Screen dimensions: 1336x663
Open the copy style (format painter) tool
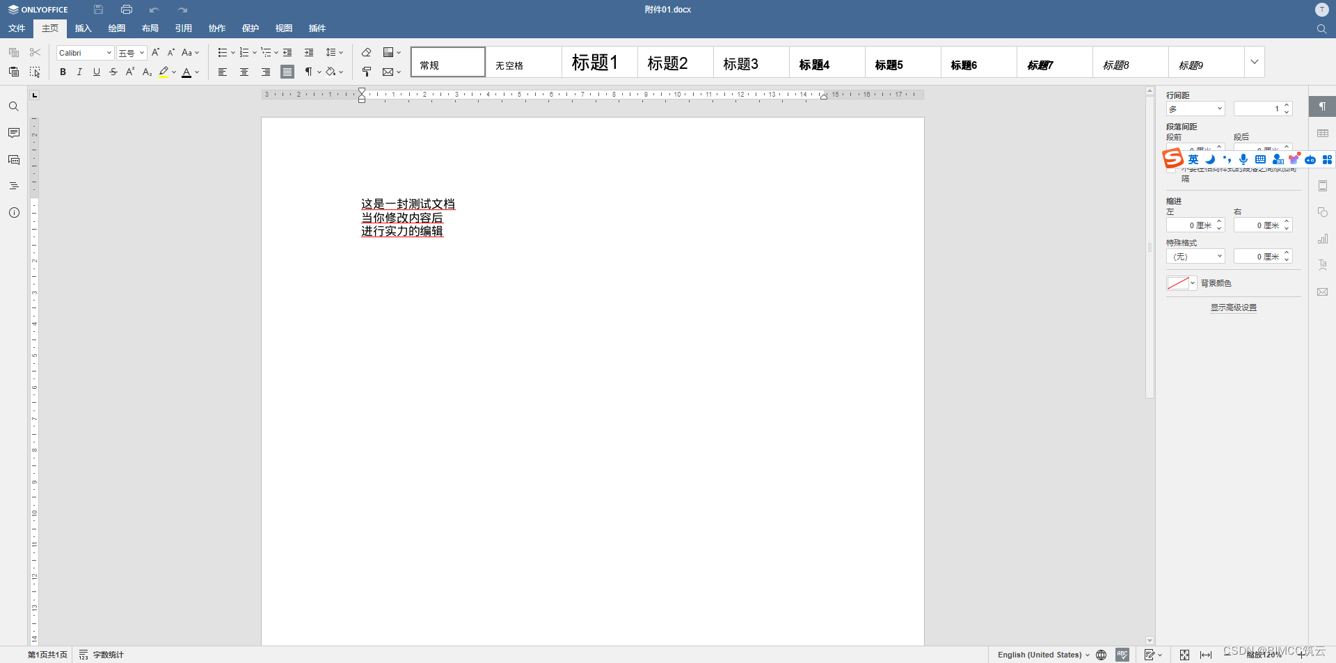point(367,72)
